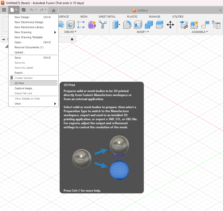
Task: Switch to the MANAGE tab
Action: click(155, 17)
